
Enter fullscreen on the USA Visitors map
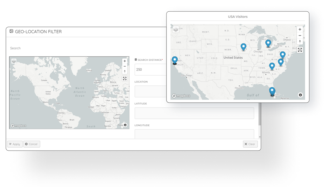[300, 50]
